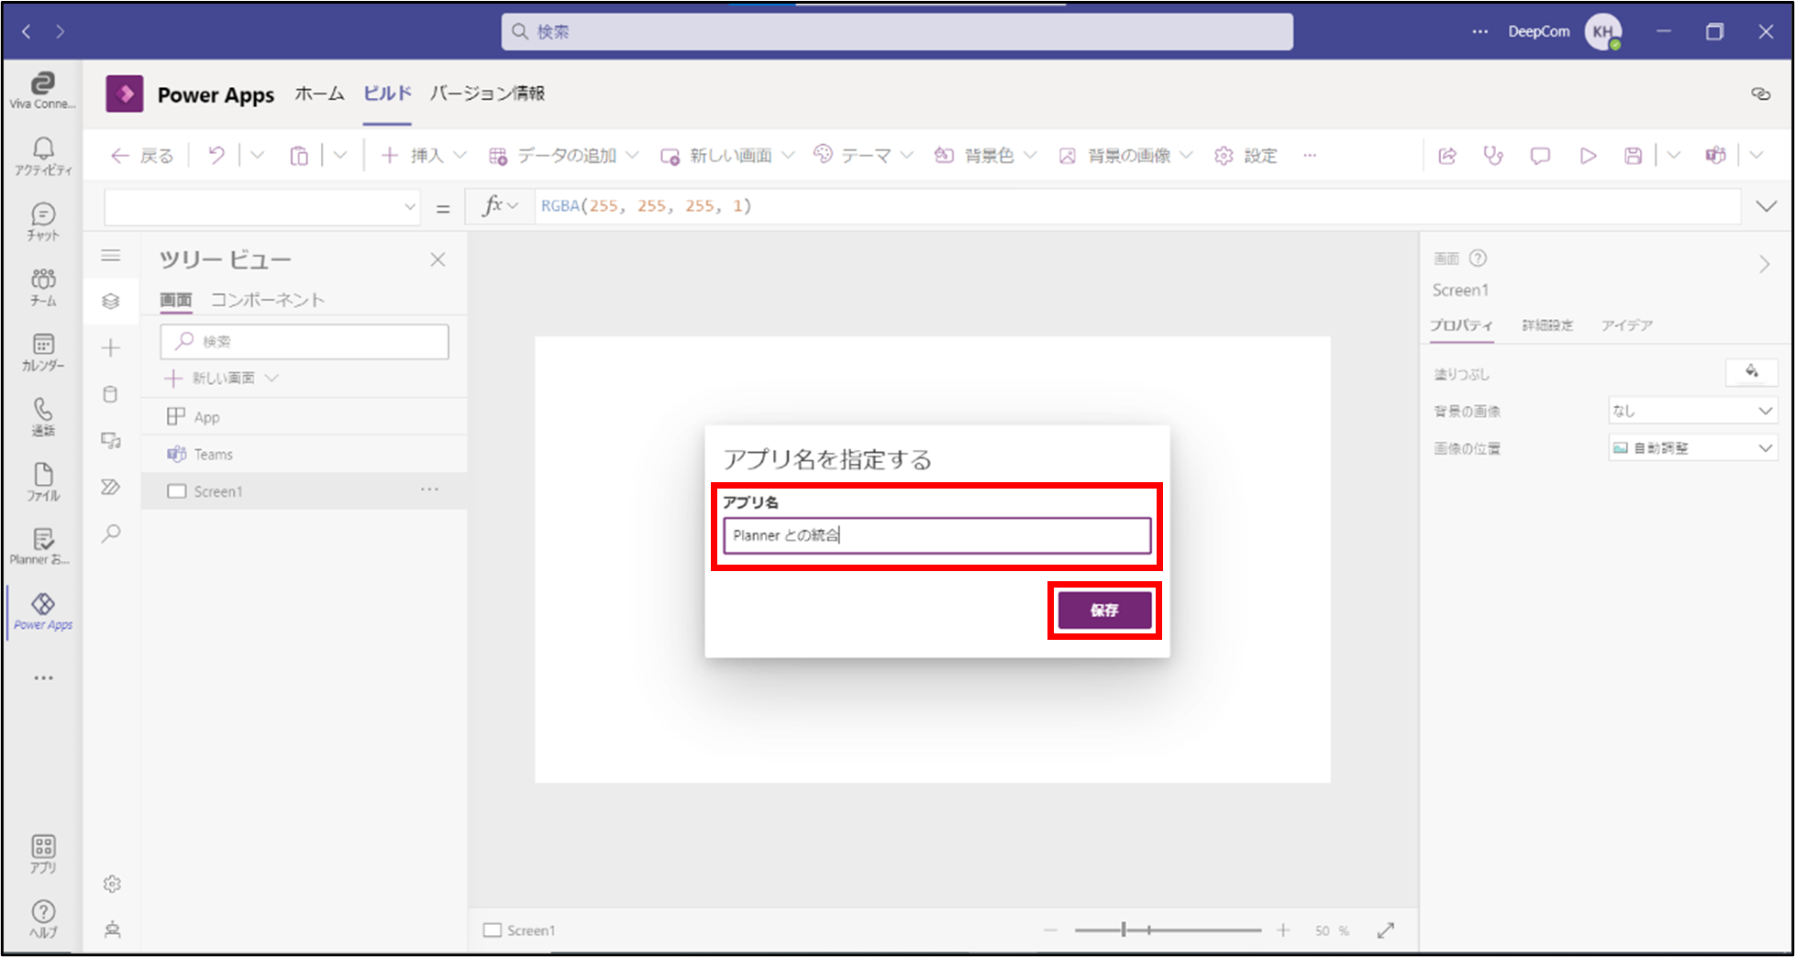Open Viva Connections in Teams sidebar

(42, 91)
